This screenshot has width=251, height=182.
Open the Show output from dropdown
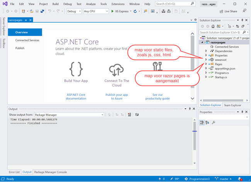(69, 115)
